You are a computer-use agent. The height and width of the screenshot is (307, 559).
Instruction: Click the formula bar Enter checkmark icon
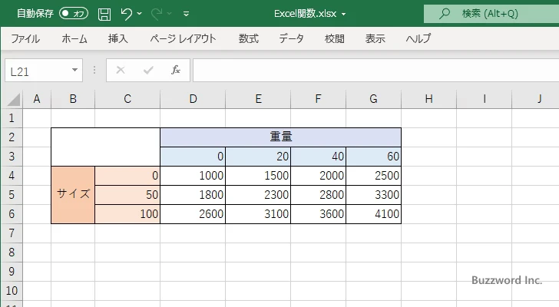coord(148,70)
